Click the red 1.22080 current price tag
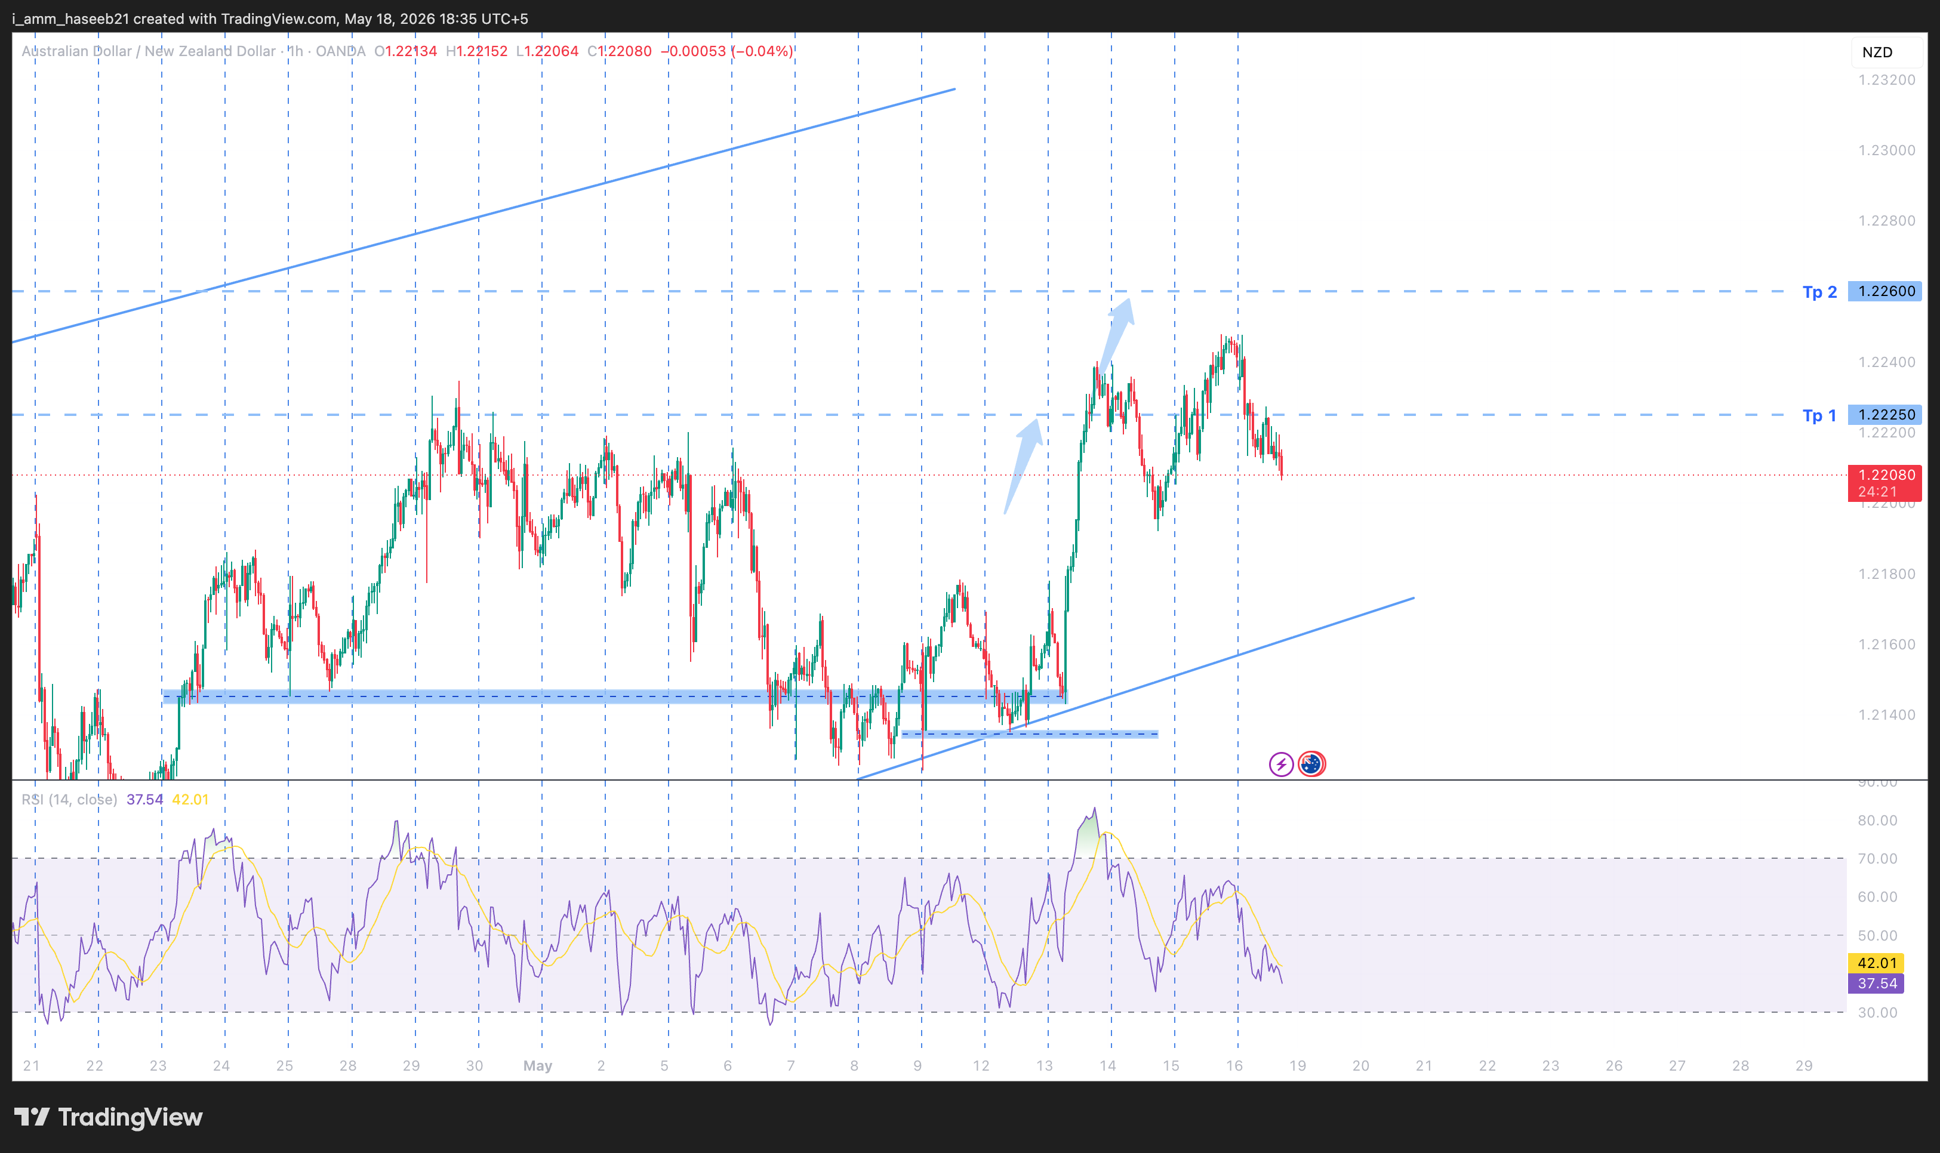 (x=1885, y=474)
